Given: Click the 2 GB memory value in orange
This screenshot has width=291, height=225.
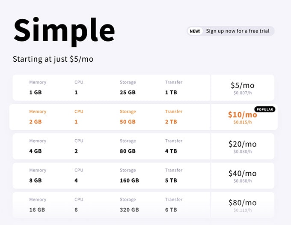Looking at the screenshot, I should click(x=36, y=122).
